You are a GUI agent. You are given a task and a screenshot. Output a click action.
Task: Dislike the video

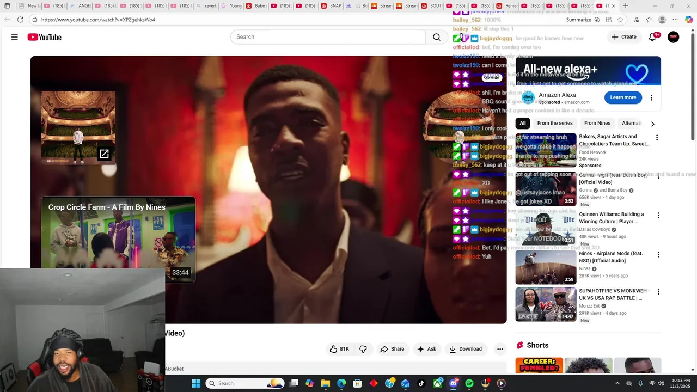point(363,349)
